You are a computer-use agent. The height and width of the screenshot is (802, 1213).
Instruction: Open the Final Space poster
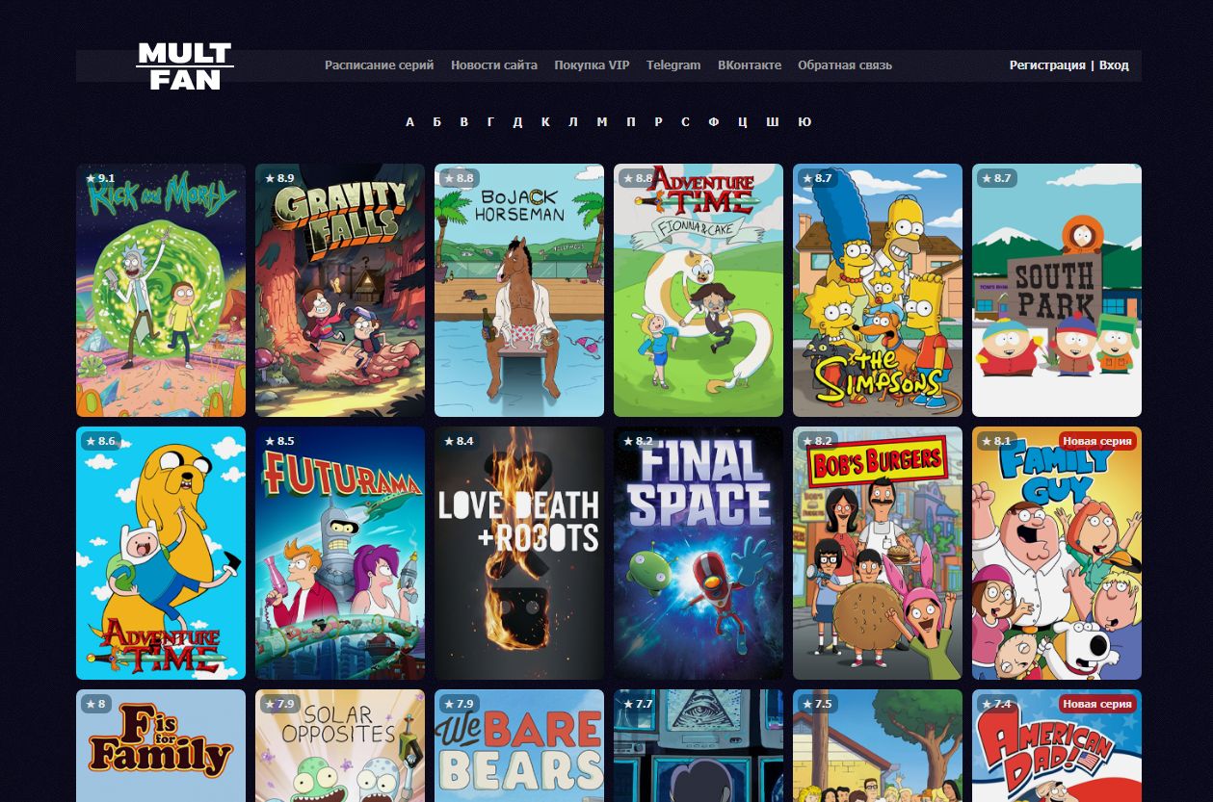point(699,553)
